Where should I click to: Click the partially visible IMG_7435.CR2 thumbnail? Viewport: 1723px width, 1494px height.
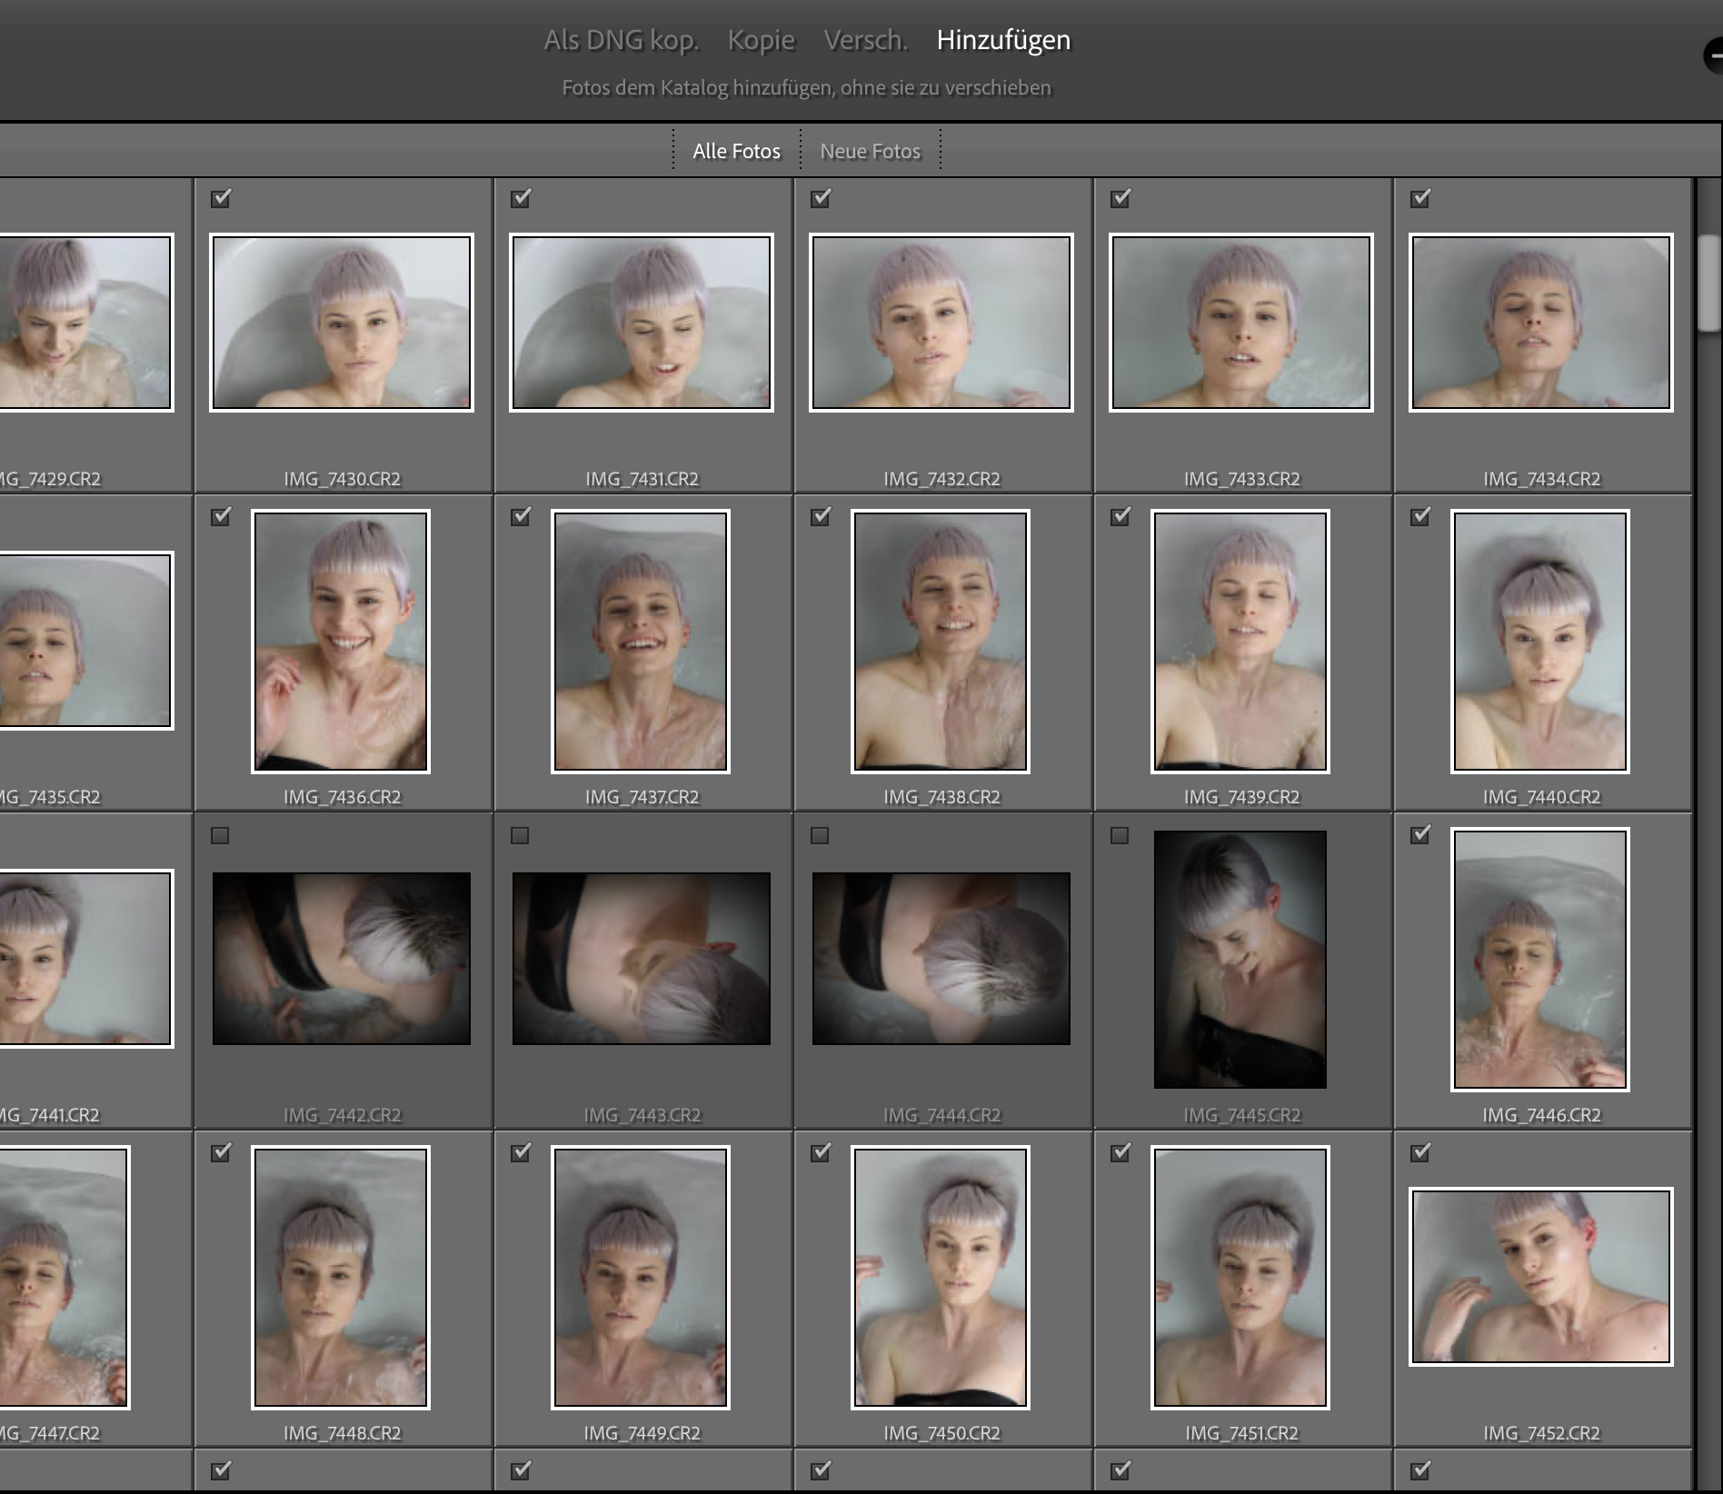click(86, 641)
